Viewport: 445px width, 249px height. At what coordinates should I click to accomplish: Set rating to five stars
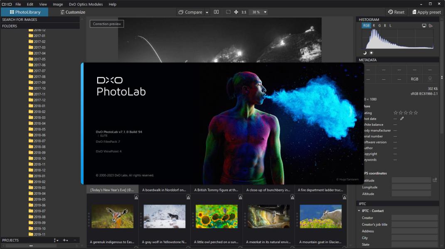(x=416, y=112)
